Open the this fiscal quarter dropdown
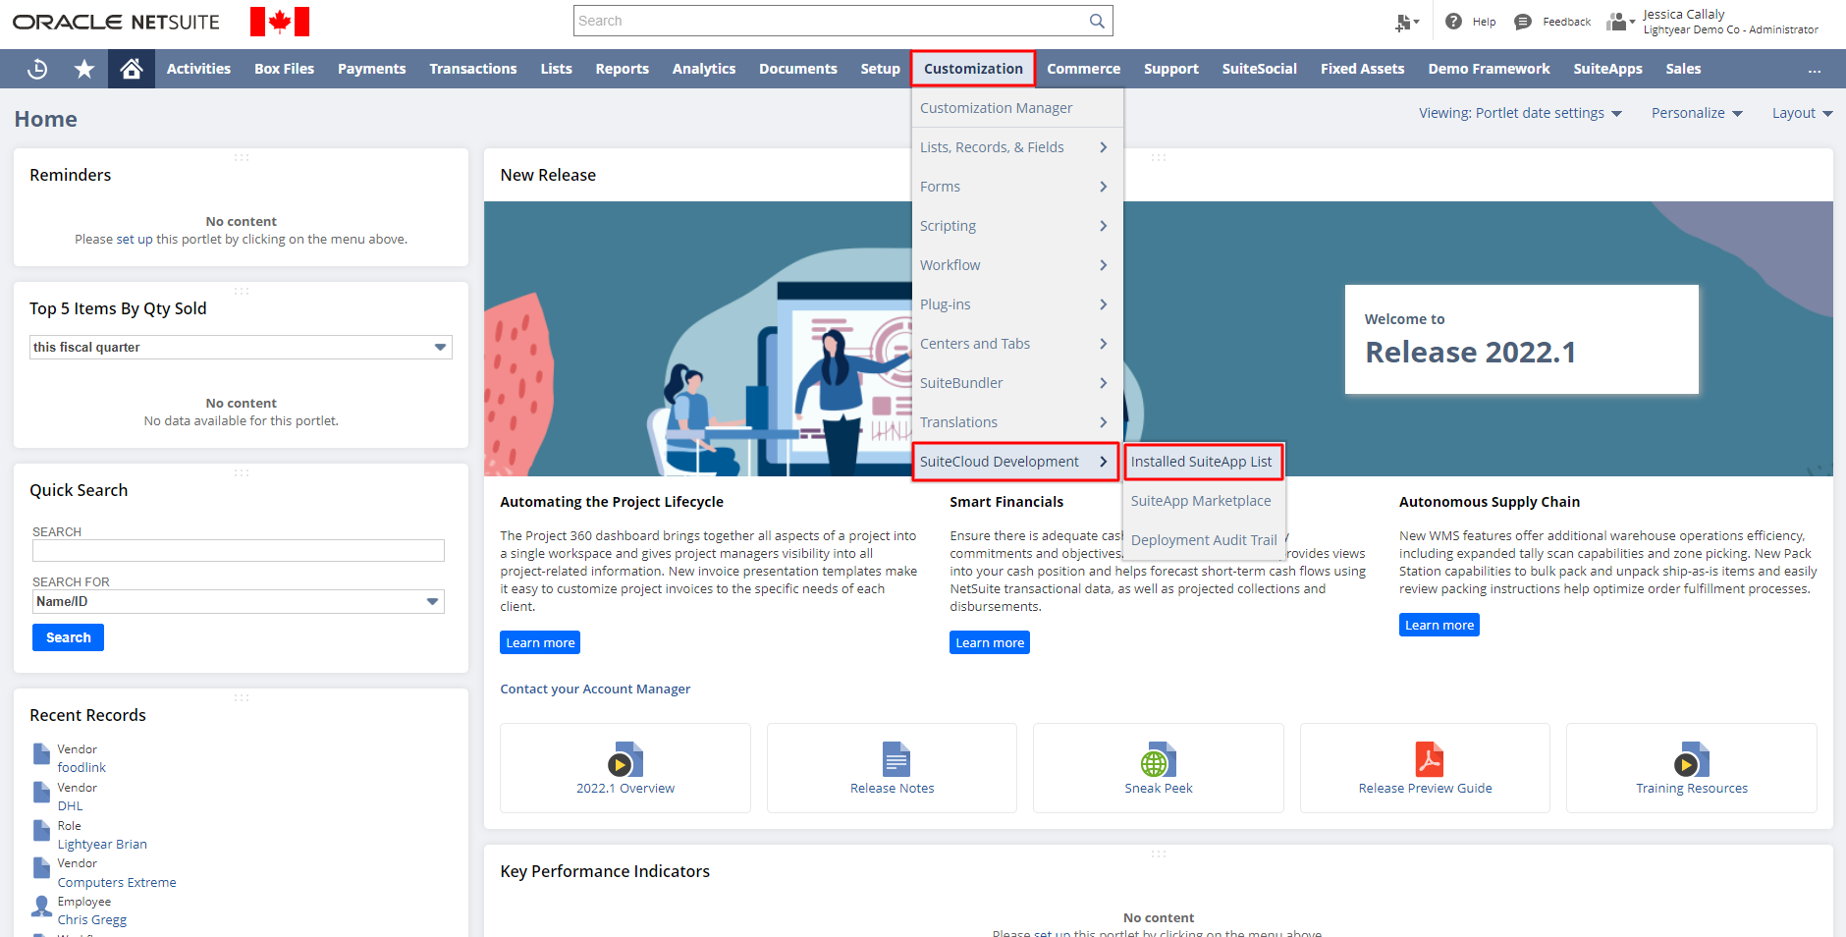Viewport: 1846px width, 937px height. [x=241, y=347]
